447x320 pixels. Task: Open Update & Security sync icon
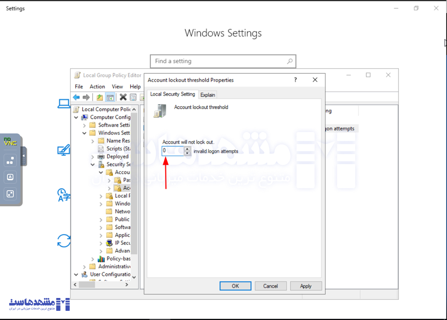[64, 241]
